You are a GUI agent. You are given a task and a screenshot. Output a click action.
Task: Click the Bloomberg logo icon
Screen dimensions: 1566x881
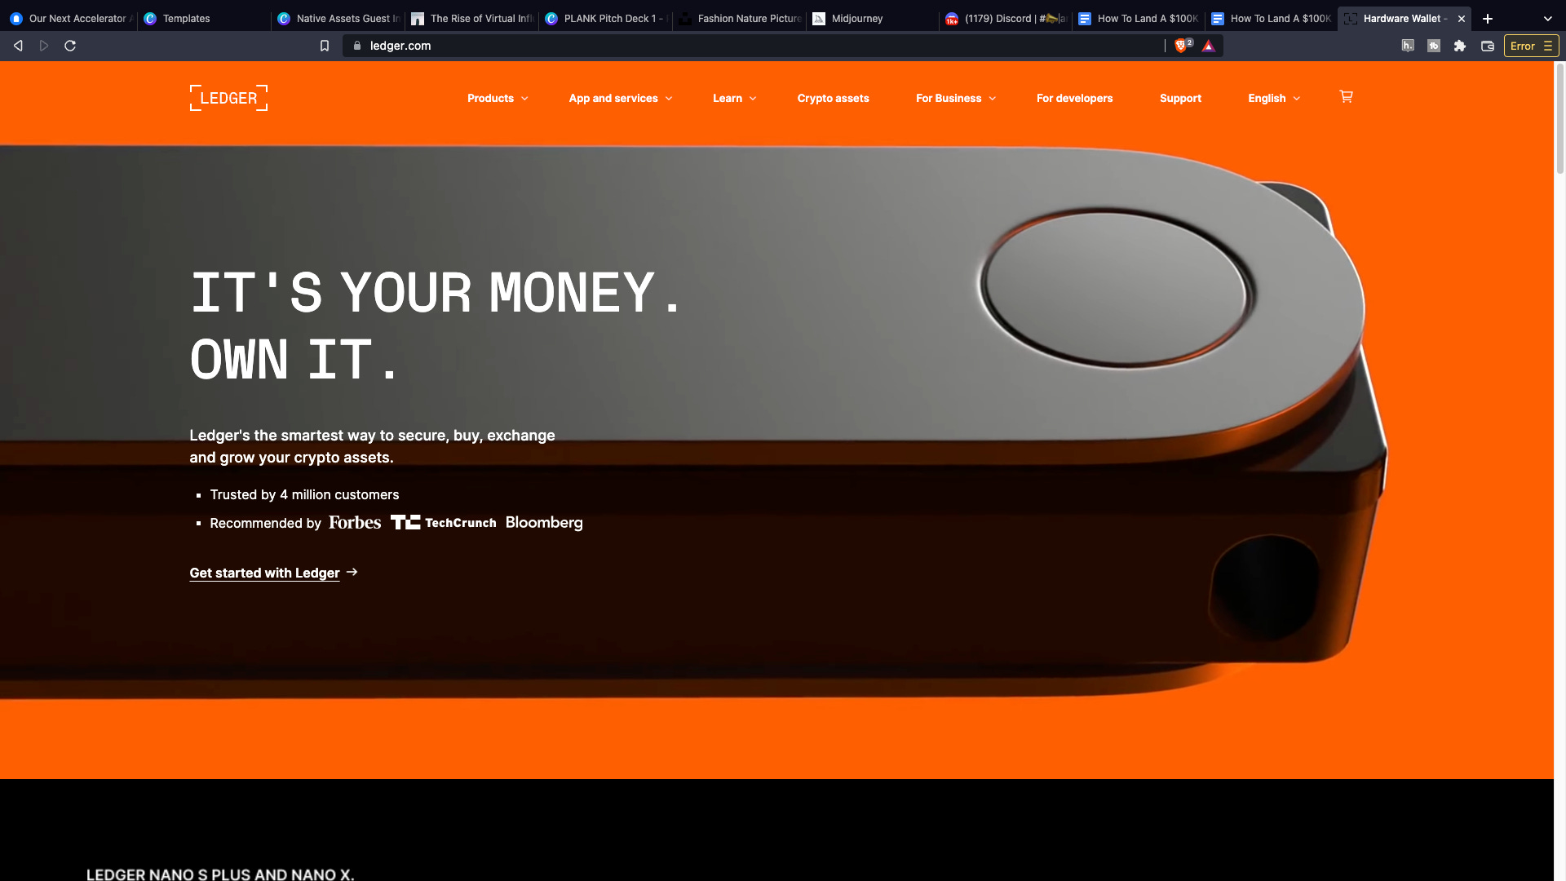(544, 523)
